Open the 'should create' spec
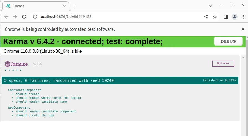Image resolution: width=248 pixels, height=136 pixels. coord(27,94)
